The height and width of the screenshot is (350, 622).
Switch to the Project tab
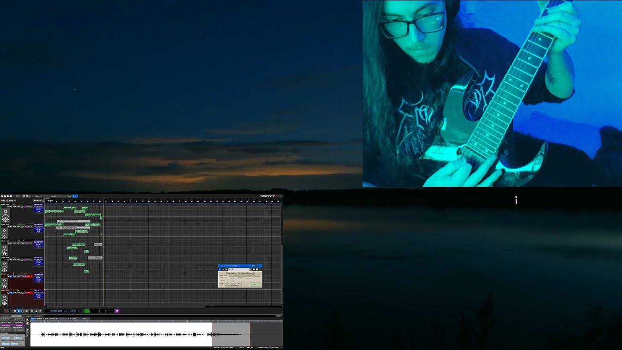[5, 316]
